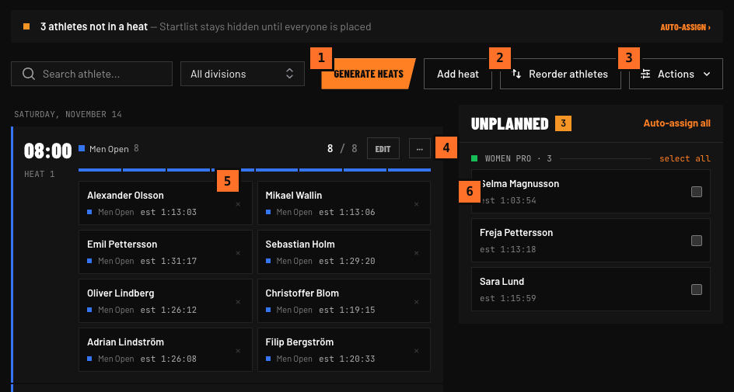Viewport: 734px width, 392px height.
Task: Click the Women Pro green division swatch
Action: click(474, 158)
